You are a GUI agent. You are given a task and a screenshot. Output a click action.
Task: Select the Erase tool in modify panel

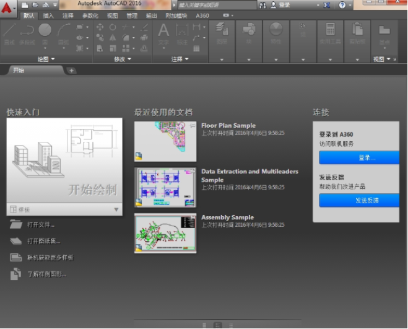point(144,27)
